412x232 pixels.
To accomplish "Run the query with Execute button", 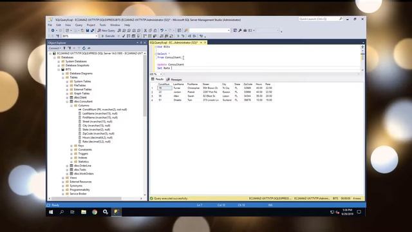I will (108, 36).
